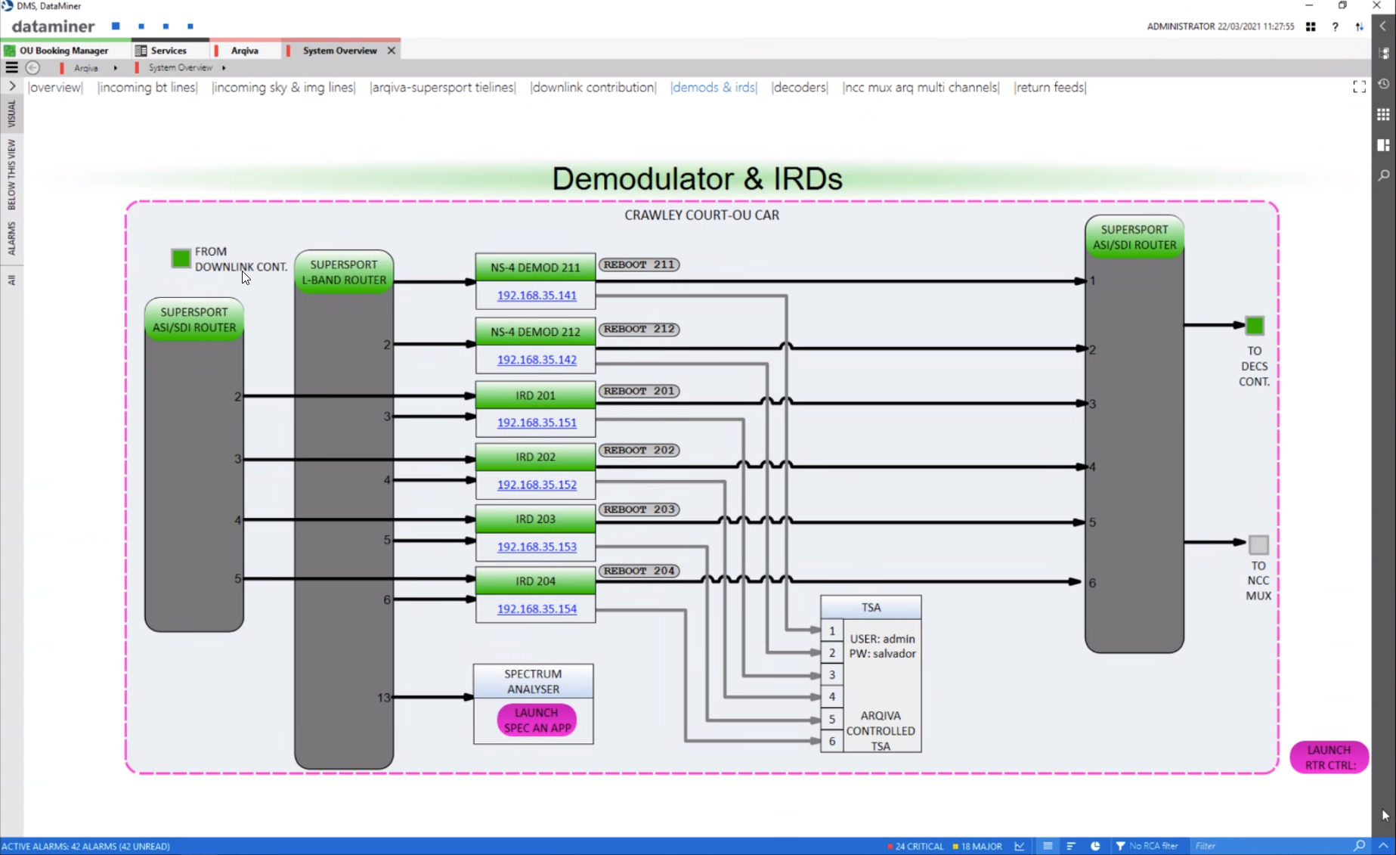Viewport: 1396px width, 855px height.
Task: Click the alarm list view icon
Action: pos(1048,846)
